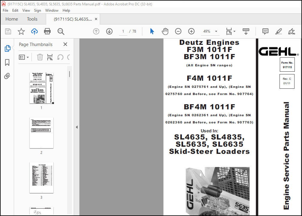Image resolution: width=302 pixels, height=216 pixels.
Task: Select page 2 thumbnail
Action: (41, 133)
